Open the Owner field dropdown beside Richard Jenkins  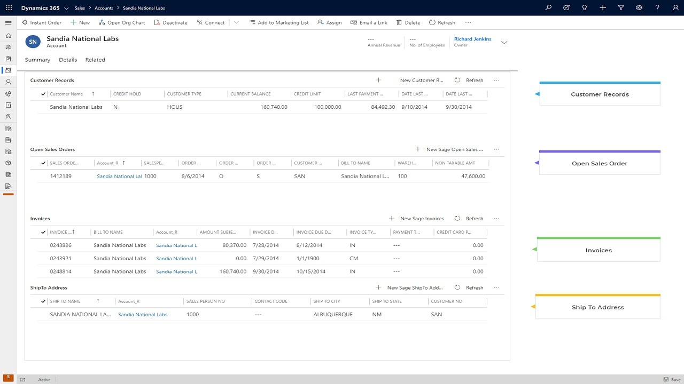504,42
